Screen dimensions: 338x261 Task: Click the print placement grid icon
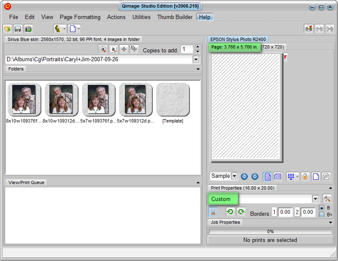[291, 177]
